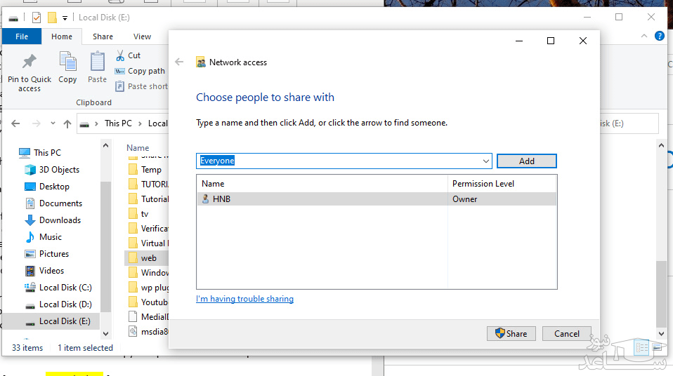Click the Up arrow in Explorer navigation
This screenshot has width=673, height=376.
point(67,123)
